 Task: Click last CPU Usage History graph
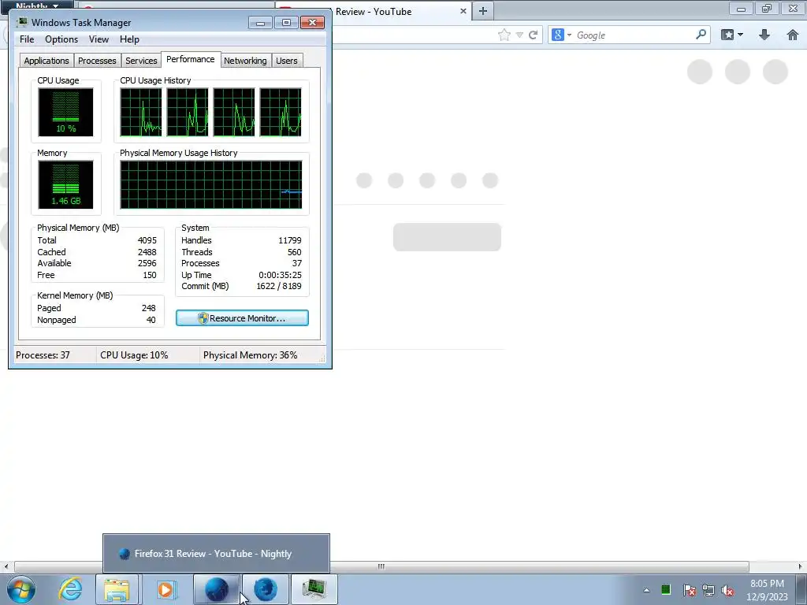tap(281, 112)
